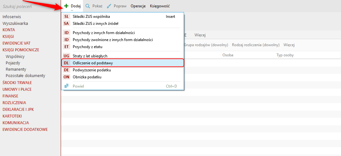
Task: Expand ROZLICZENIA section
Action: [x=14, y=103]
